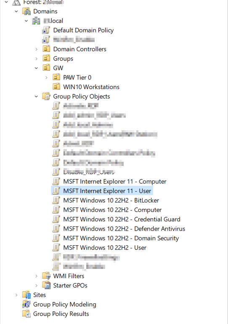
Task: Click the Starter GPOs folder icon
Action: (x=46, y=285)
